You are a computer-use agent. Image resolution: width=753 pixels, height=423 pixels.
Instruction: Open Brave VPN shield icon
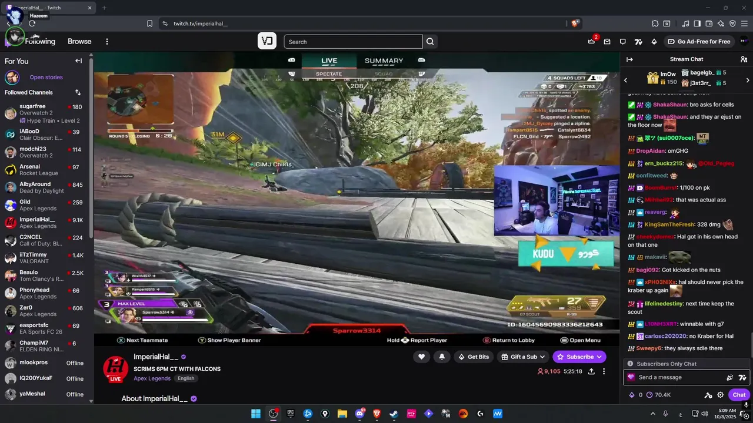point(732,23)
